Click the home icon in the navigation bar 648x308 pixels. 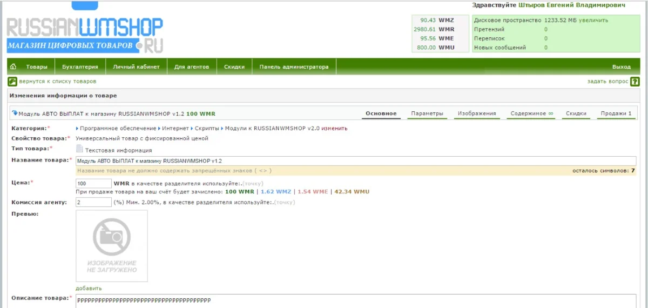pyautogui.click(x=13, y=67)
